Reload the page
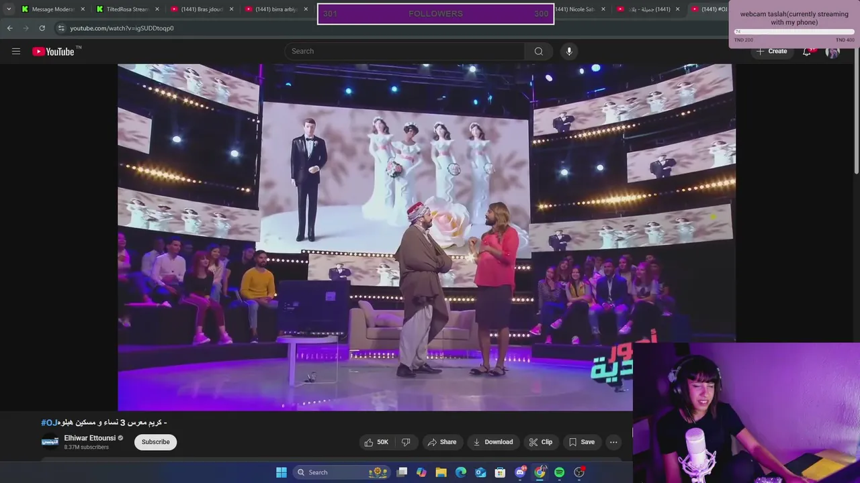The image size is (860, 483). click(x=42, y=28)
